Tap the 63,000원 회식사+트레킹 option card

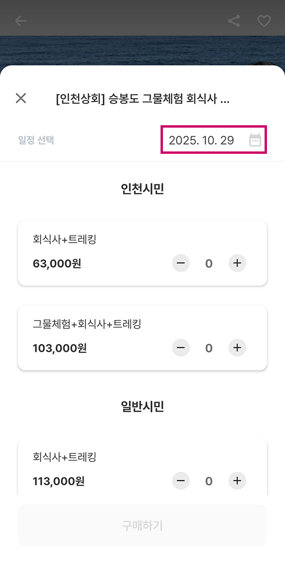click(95, 252)
